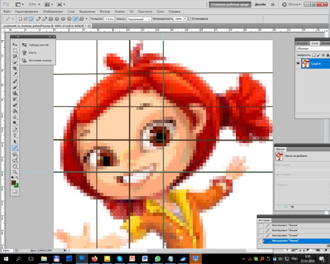
Task: Select the Hand tool
Action: (15, 167)
